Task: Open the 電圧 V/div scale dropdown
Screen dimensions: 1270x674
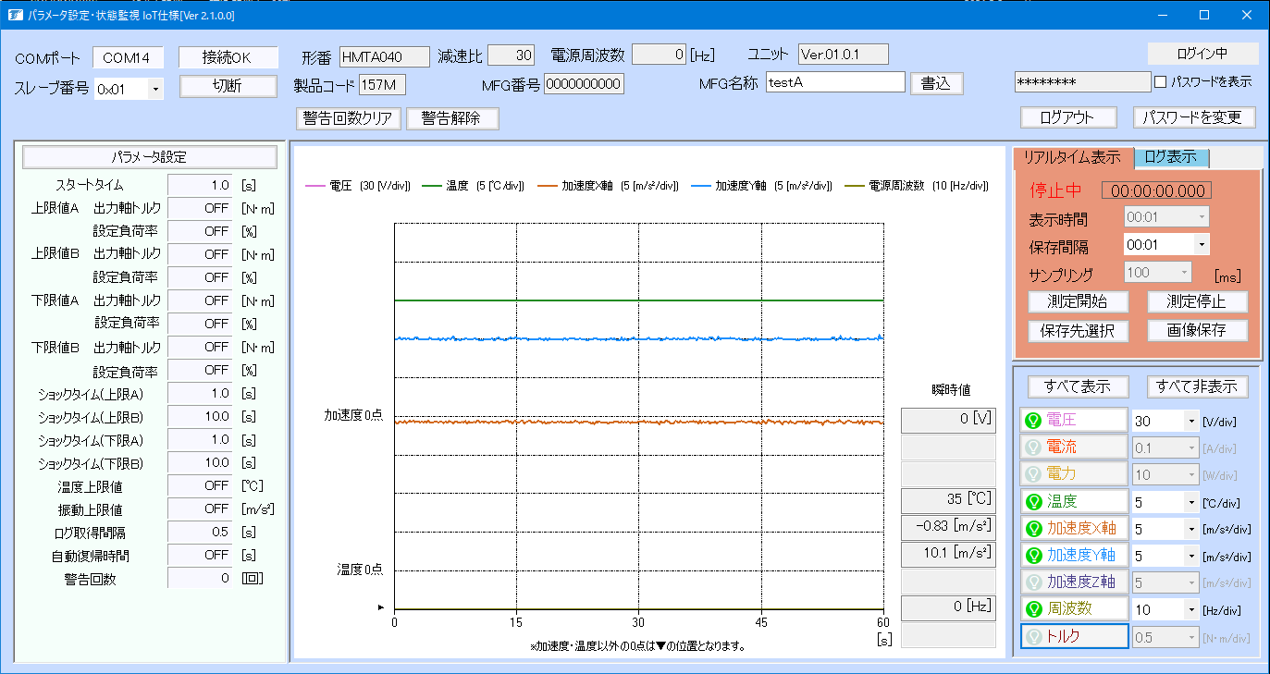Action: click(x=1190, y=422)
